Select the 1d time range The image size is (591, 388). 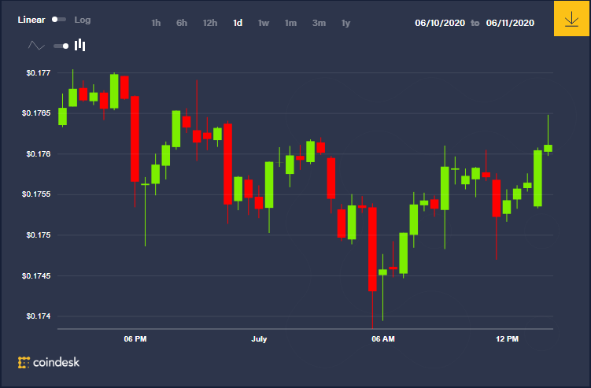238,23
